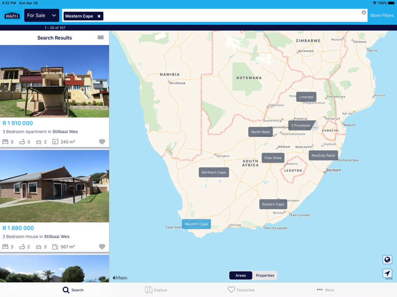Open the Favourites tab

[x=241, y=290]
